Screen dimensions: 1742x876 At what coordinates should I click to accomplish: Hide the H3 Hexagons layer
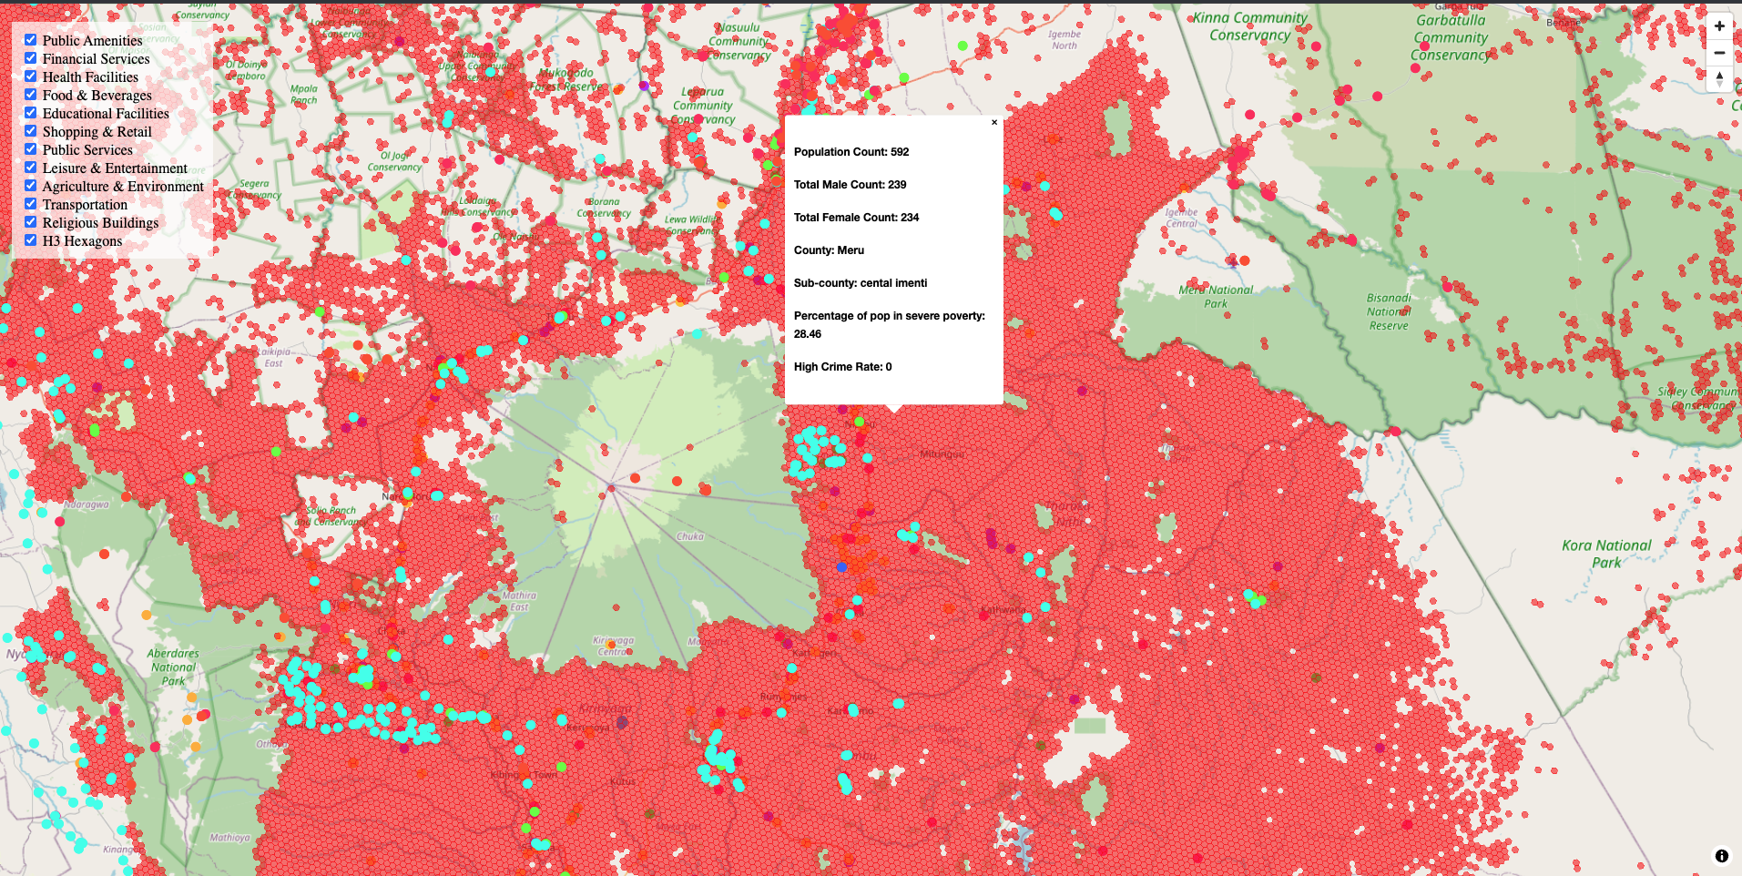(31, 240)
